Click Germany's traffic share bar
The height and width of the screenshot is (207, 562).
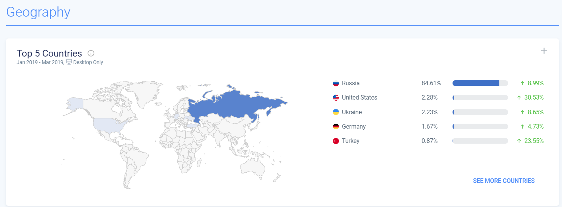point(480,127)
